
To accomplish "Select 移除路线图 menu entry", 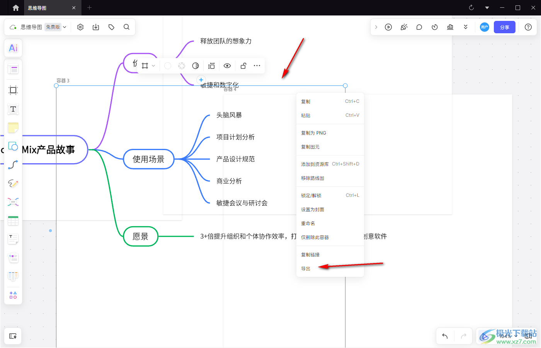I will [330, 178].
